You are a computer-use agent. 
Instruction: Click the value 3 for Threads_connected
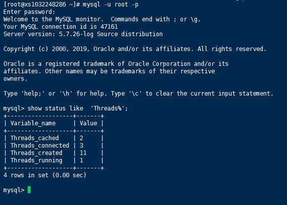click(82, 146)
